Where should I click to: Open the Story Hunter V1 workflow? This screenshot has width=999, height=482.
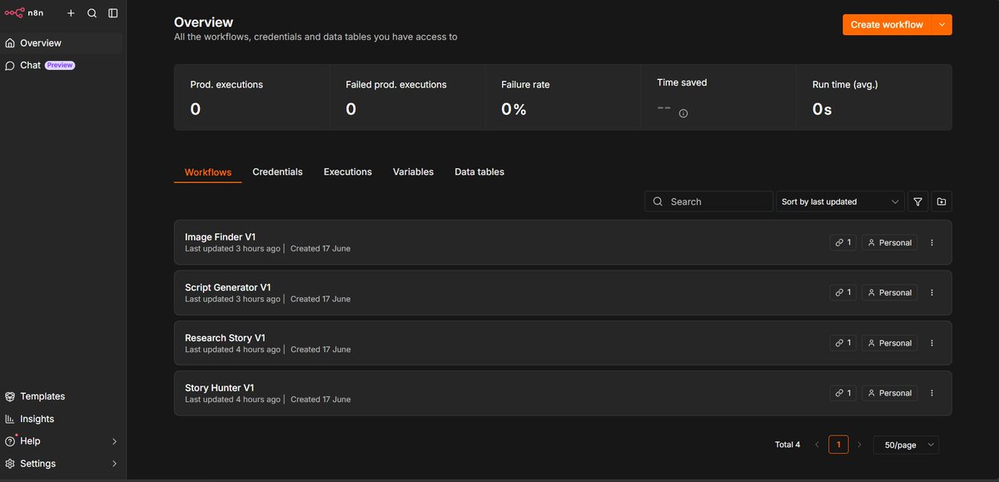tap(563, 393)
